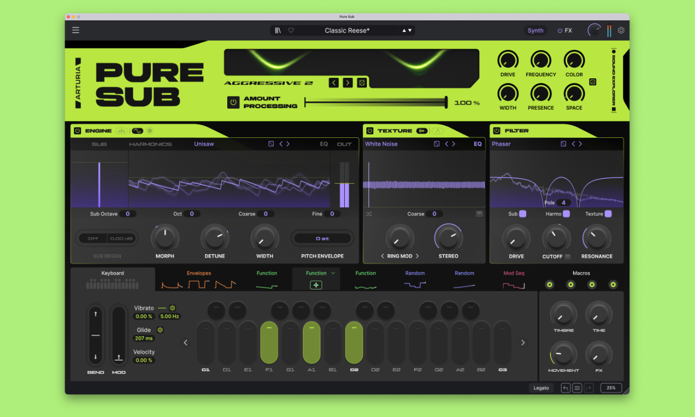This screenshot has width=695, height=417.
Task: Randomize Phaser filter with dice icon
Action: click(563, 144)
